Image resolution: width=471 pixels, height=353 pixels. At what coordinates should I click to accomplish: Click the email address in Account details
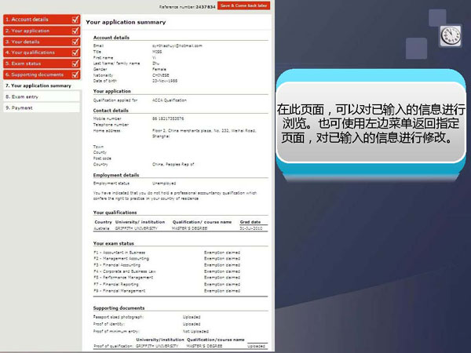[177, 45]
